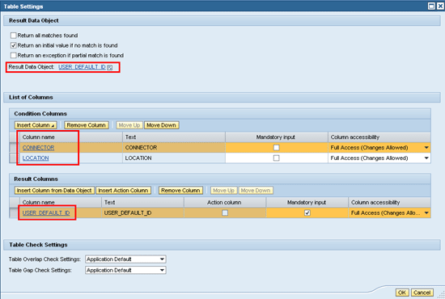Click Move Down in Result Columns
Image resolution: width=445 pixels, height=299 pixels.
point(256,191)
